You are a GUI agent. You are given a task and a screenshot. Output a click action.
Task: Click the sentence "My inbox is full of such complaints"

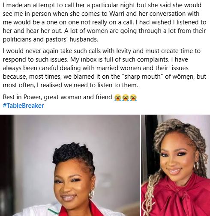(119, 59)
